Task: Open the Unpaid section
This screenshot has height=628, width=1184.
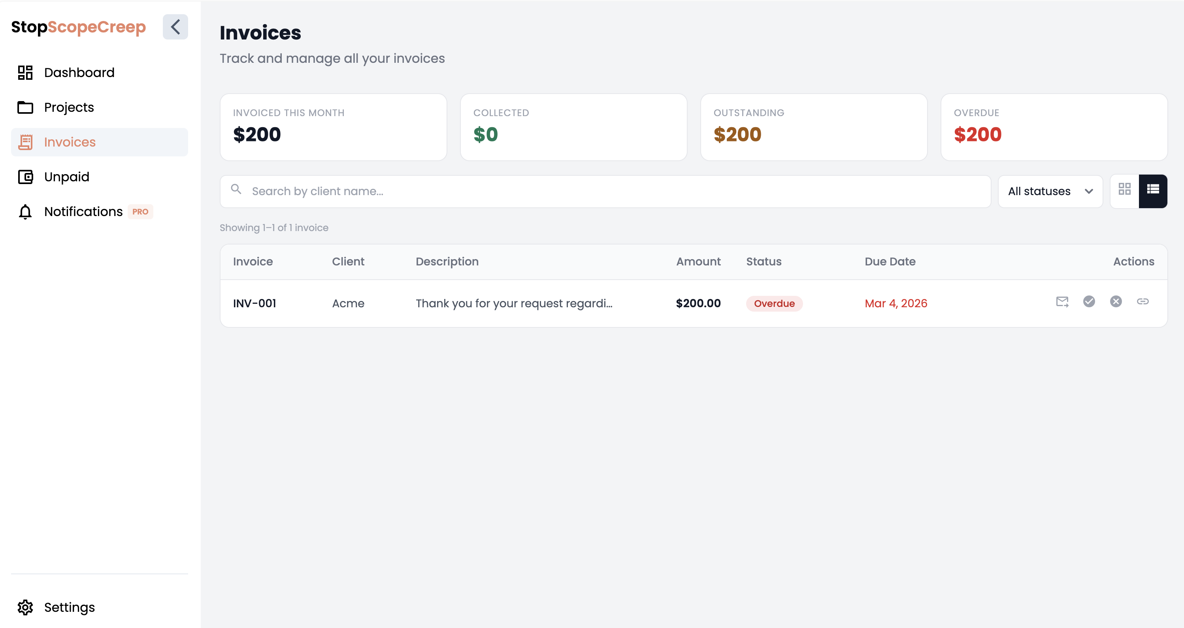Action: pos(67,177)
